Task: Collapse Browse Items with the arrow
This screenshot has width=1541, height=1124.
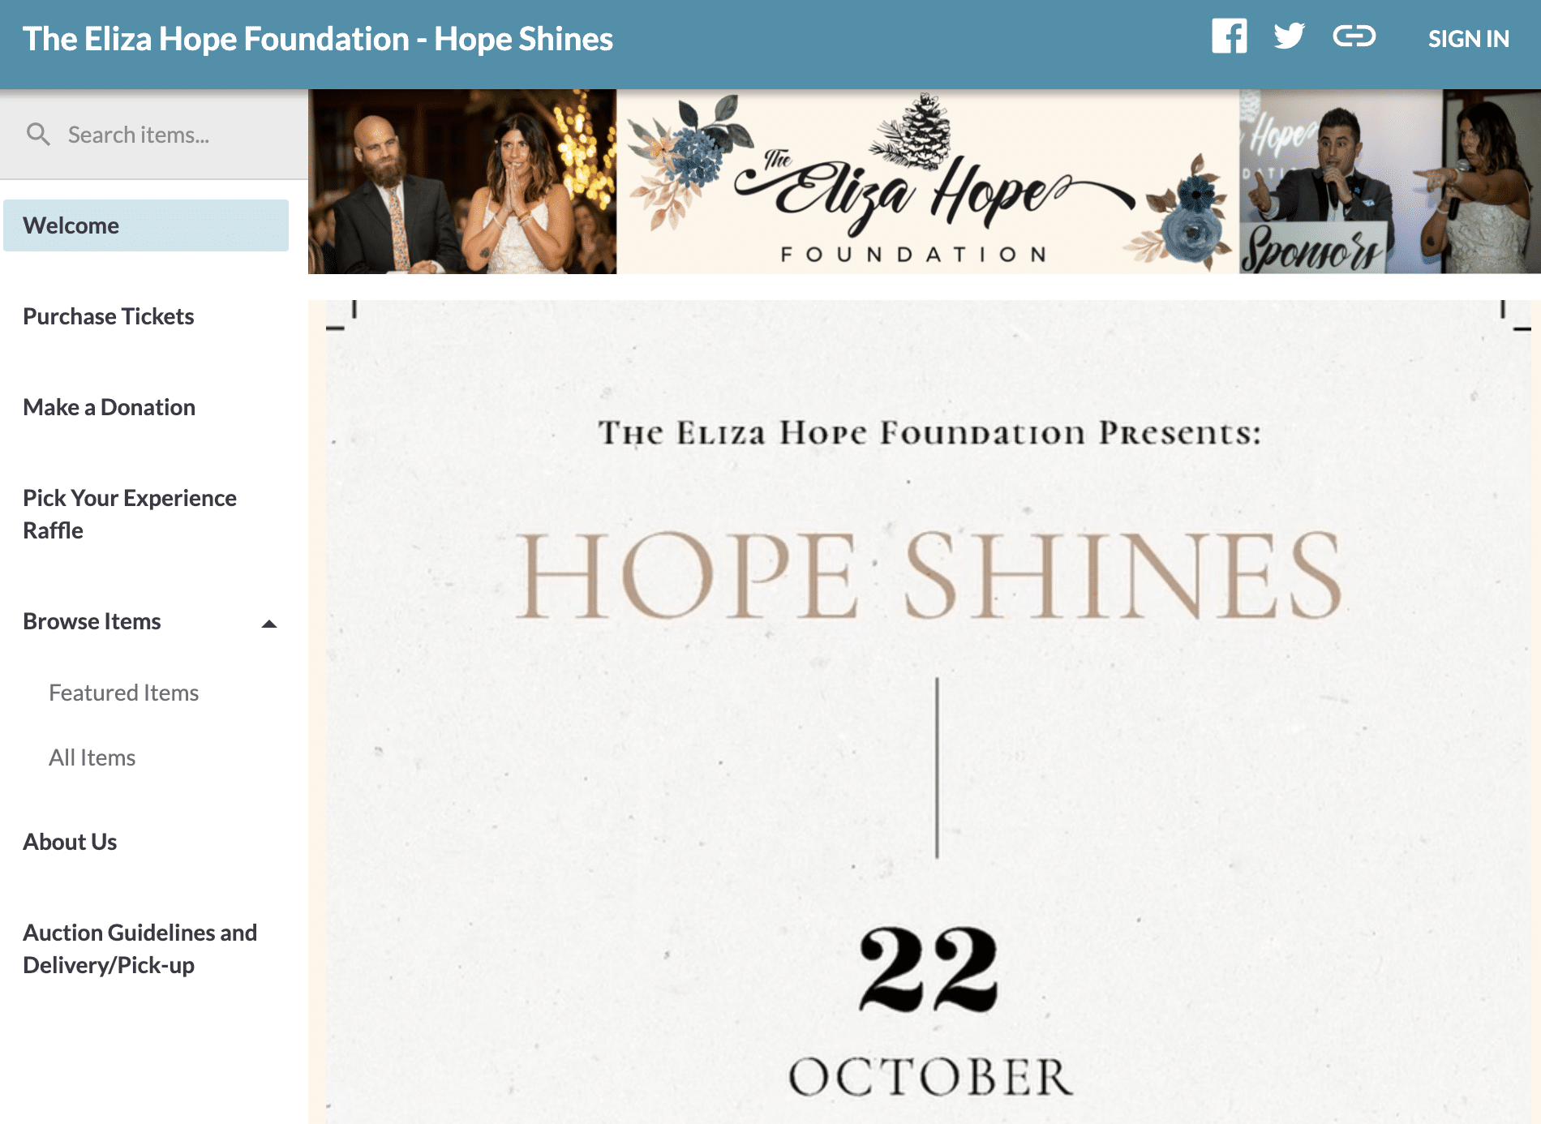Action: click(x=269, y=624)
